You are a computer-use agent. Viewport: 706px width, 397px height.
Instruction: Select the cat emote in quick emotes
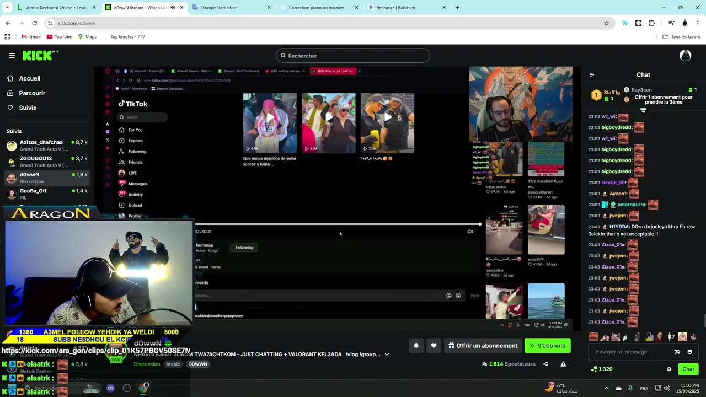click(x=616, y=337)
